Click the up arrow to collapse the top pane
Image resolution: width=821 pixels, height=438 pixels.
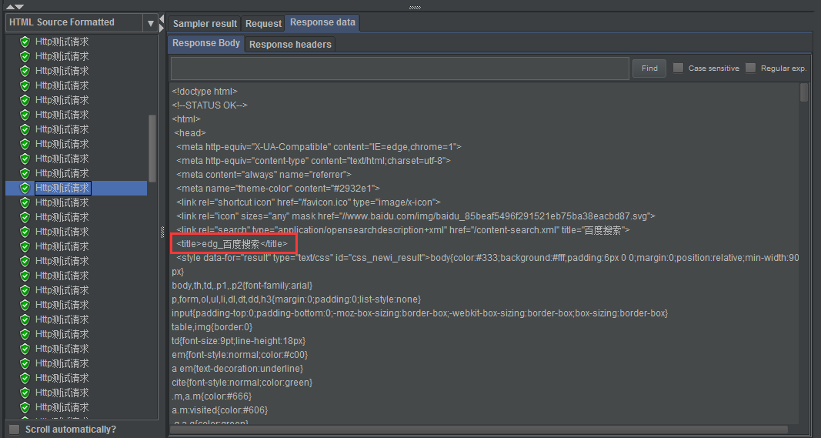(10, 6)
